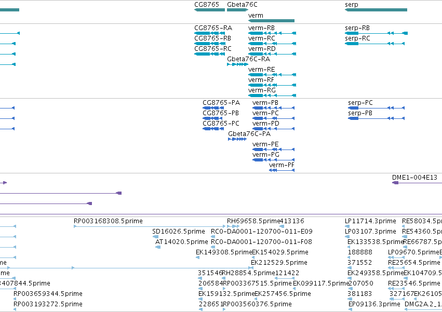Click RC0-DA0001-120700-011-F08 feature
This screenshot has width=442, height=312.
pos(213,247)
